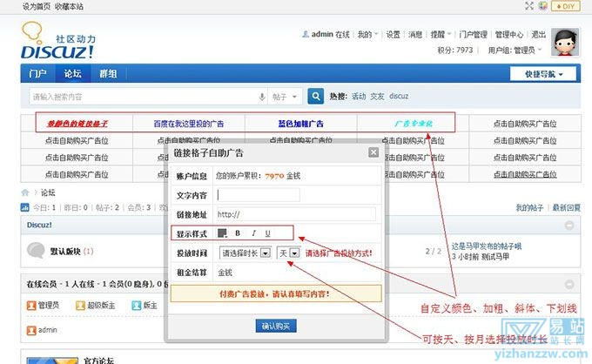Click hot search link 活动

click(x=359, y=97)
